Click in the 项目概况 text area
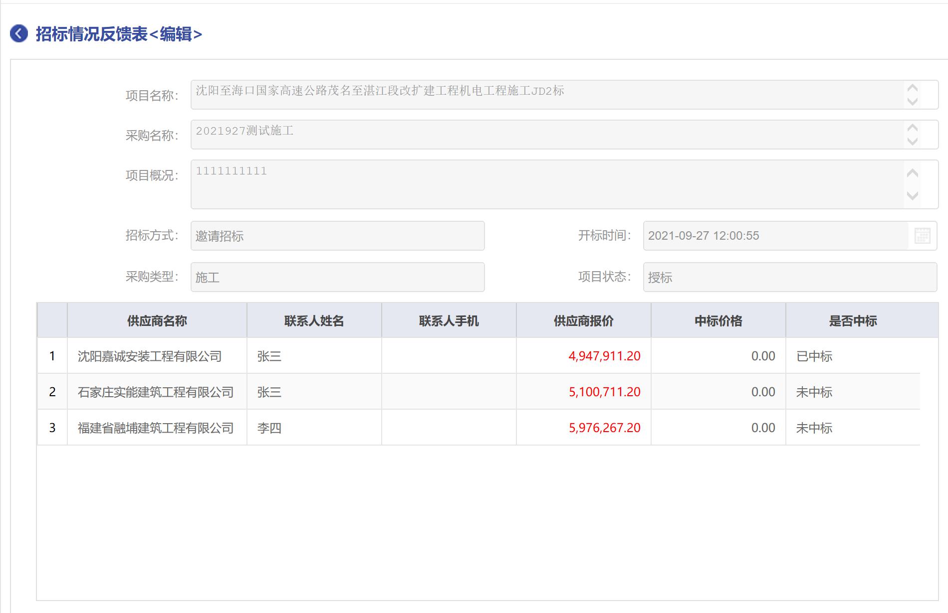 click(546, 184)
